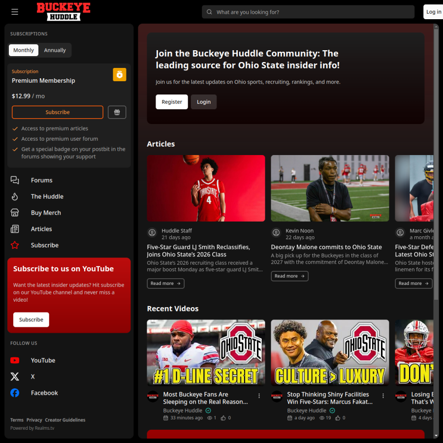Click orange Subscribe to Premium Membership button
The height and width of the screenshot is (443, 443).
click(58, 112)
